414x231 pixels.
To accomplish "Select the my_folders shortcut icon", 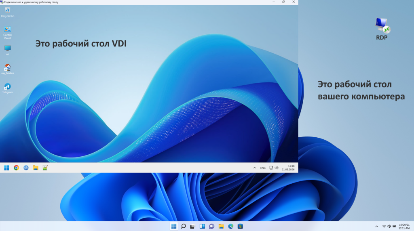I will click(7, 68).
